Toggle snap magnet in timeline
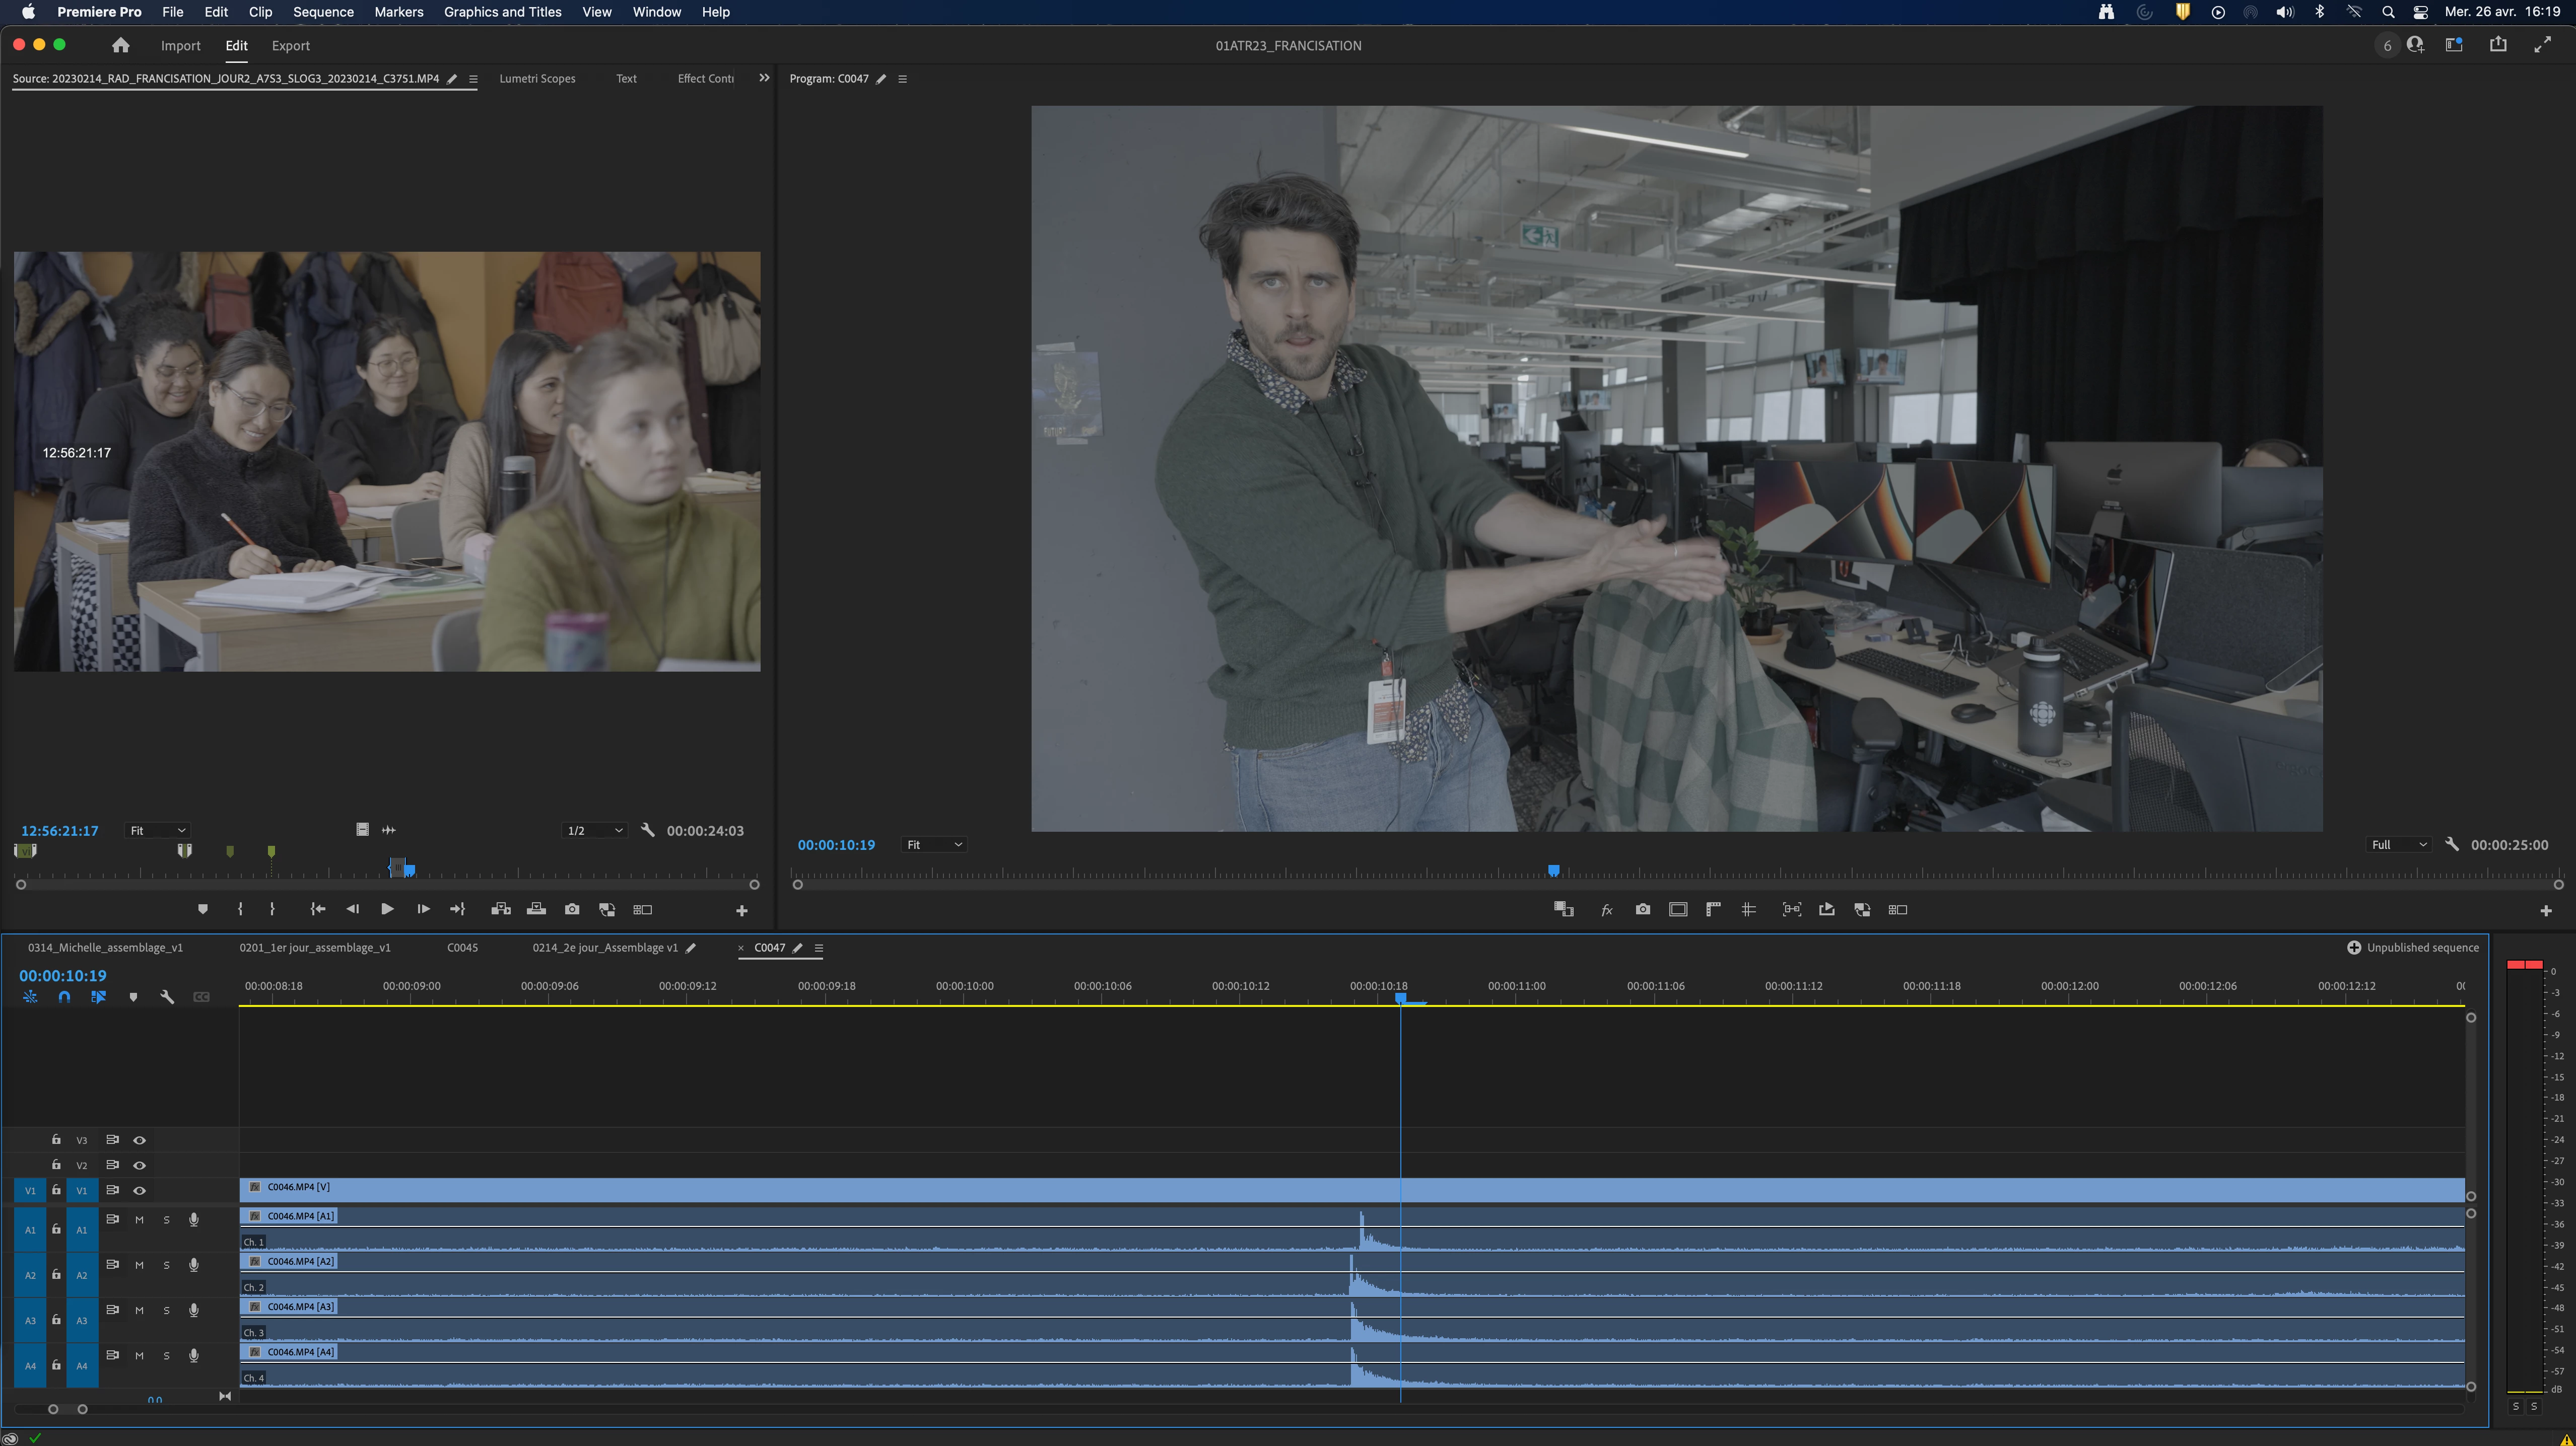This screenshot has height=1446, width=2576. click(x=64, y=997)
